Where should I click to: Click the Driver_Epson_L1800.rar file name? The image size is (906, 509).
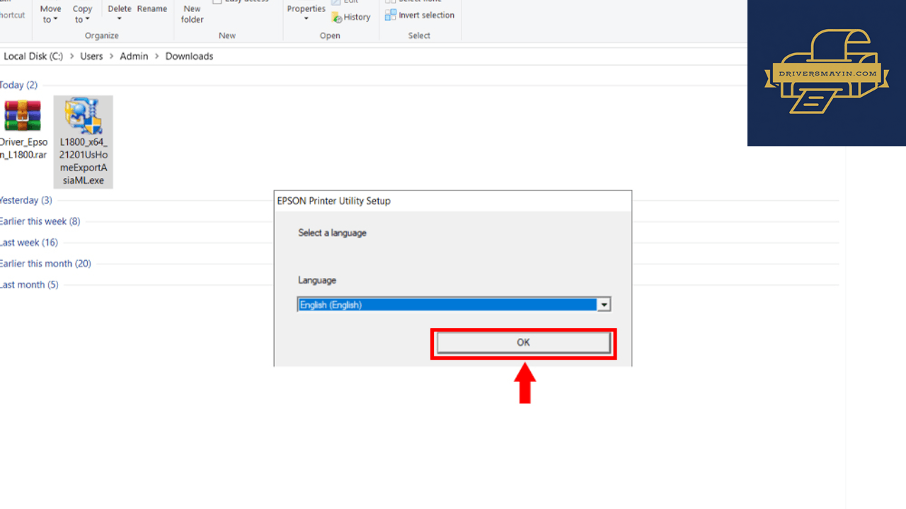[x=23, y=148]
